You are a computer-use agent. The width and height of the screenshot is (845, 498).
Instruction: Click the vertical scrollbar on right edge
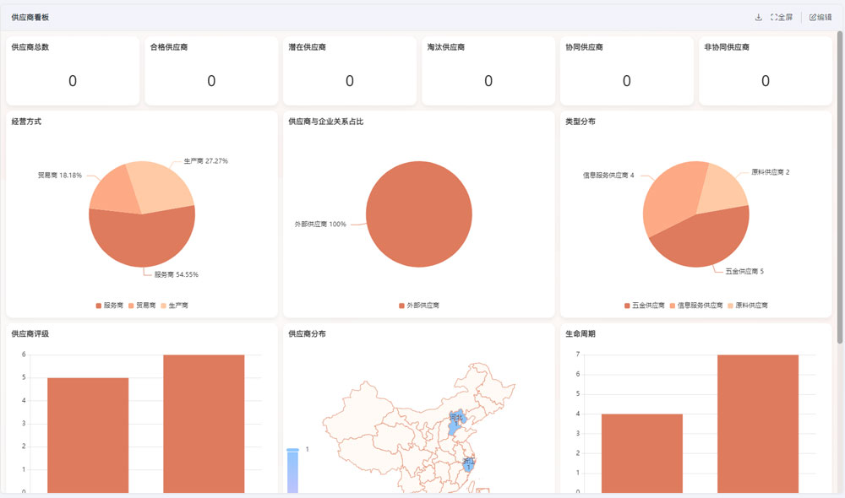pos(839,186)
